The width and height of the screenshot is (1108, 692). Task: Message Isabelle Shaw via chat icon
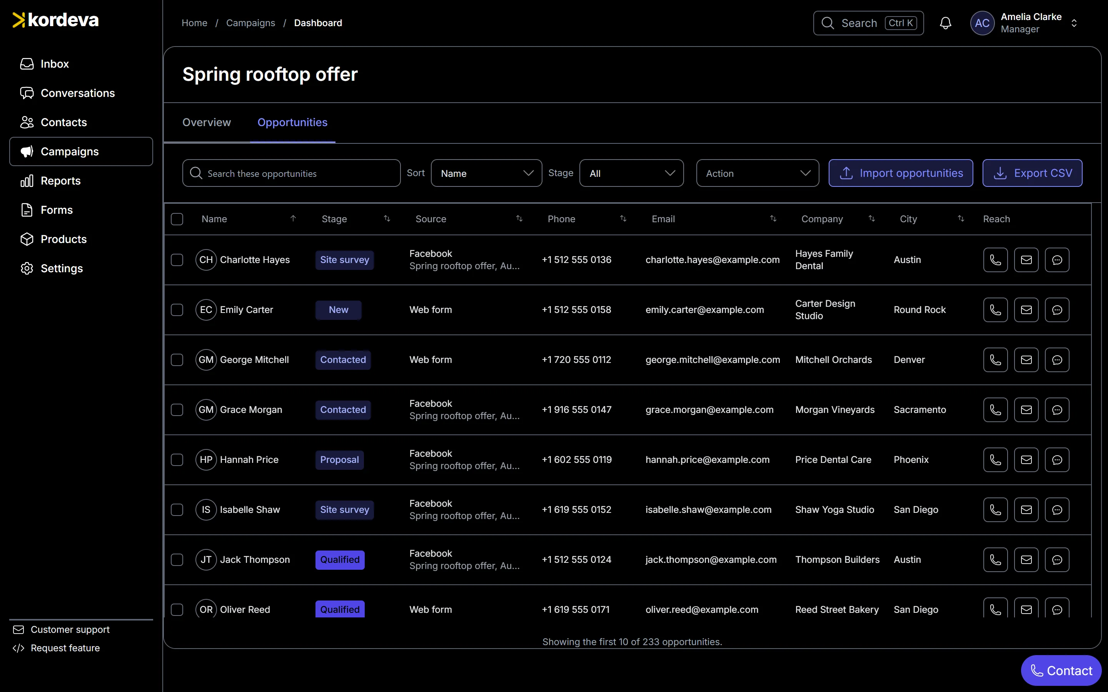point(1057,509)
